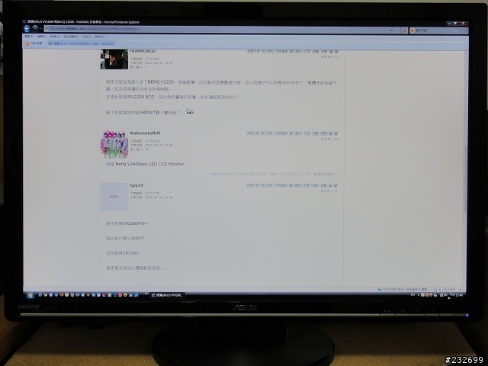This screenshot has width=488, height=366.
Task: Open madecat.w's avatar photo
Action: click(114, 59)
